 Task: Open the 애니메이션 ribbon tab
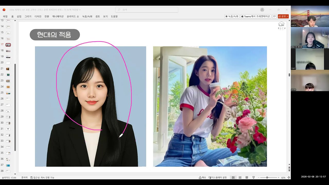click(x=58, y=16)
